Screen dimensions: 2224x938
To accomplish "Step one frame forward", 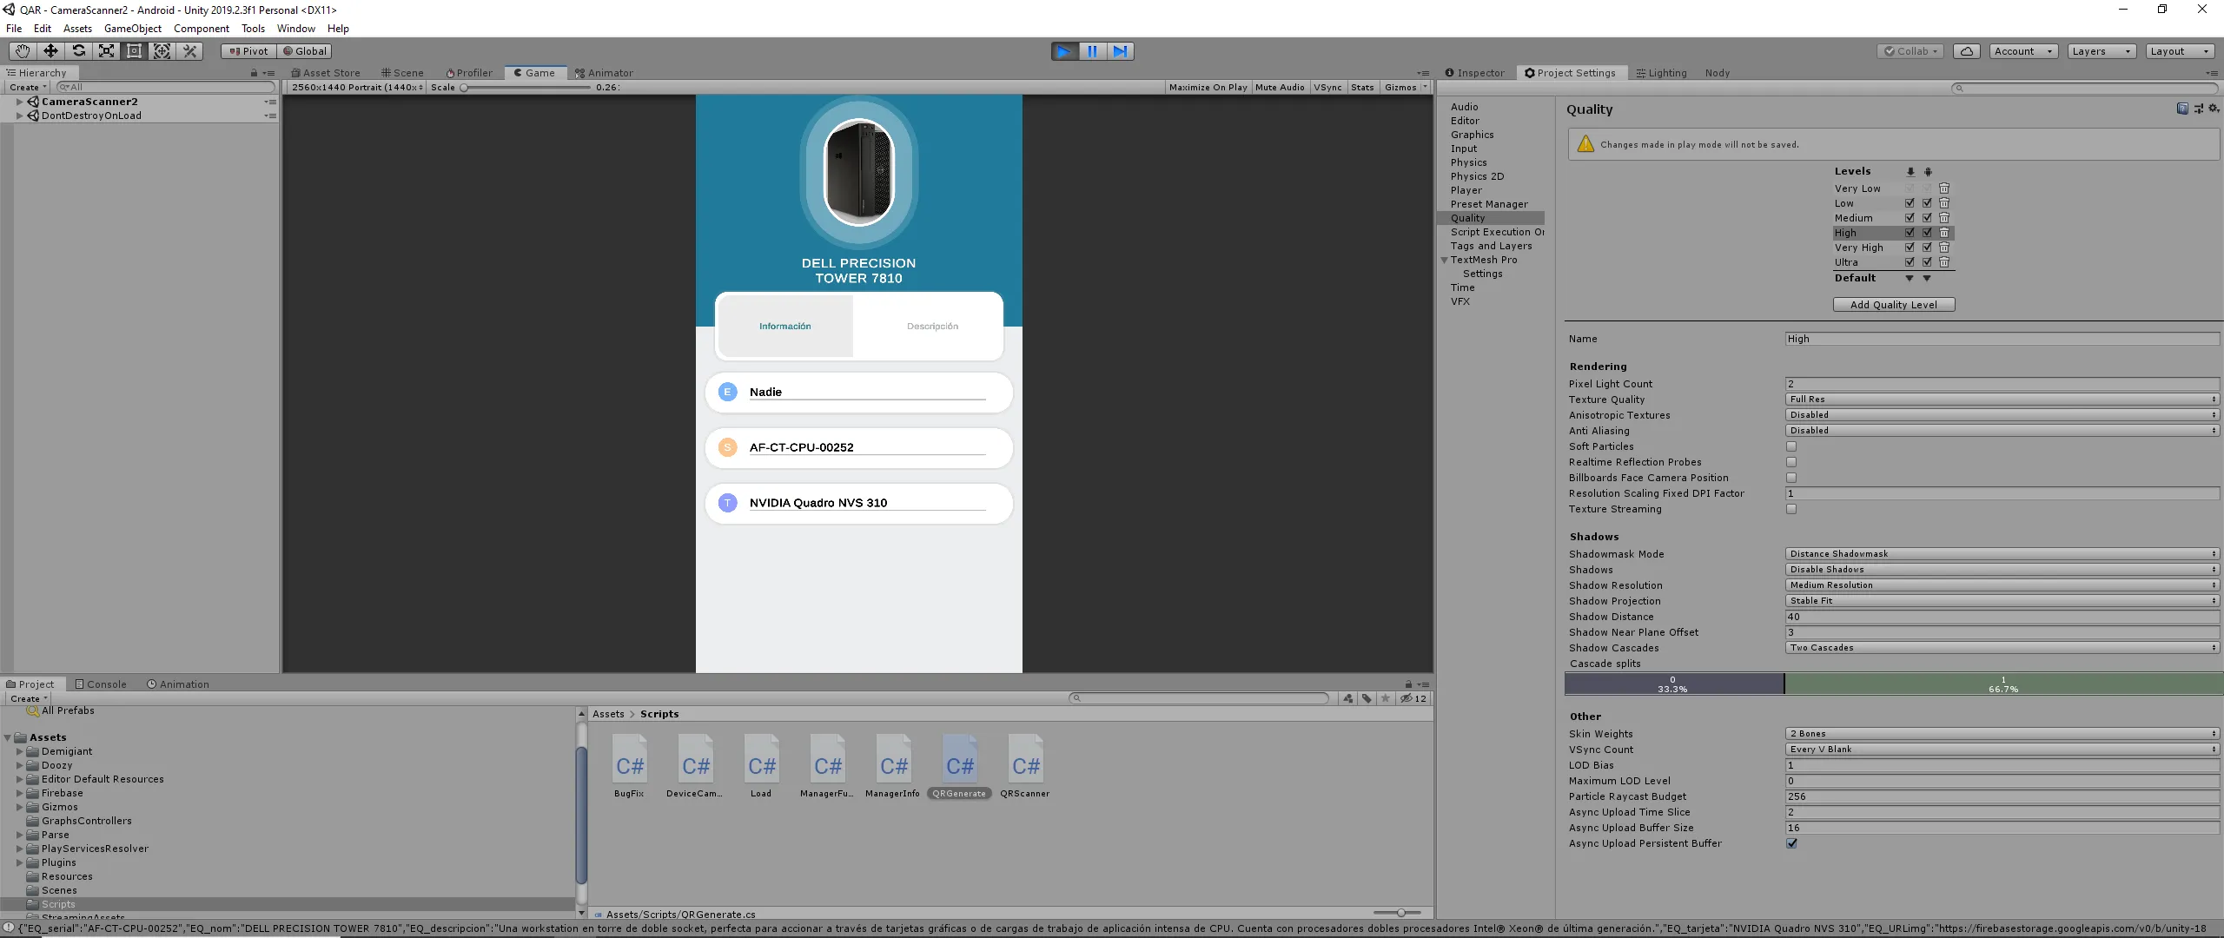I will 1120,51.
